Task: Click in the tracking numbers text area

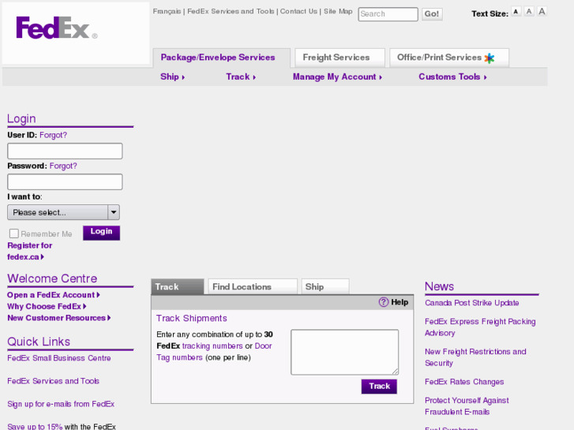Action: click(x=345, y=352)
